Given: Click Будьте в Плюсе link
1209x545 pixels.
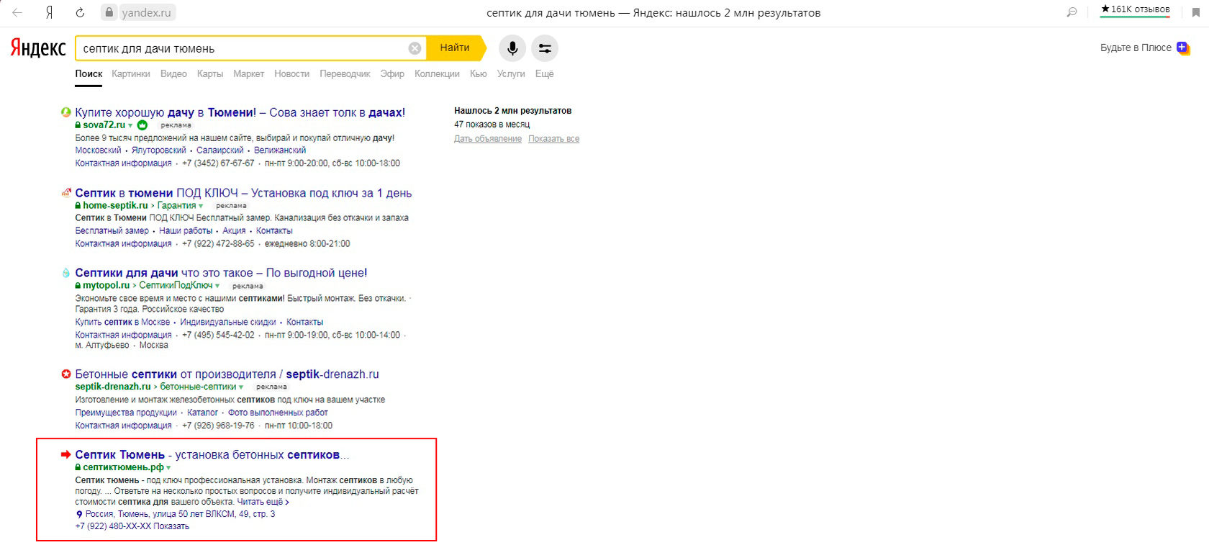Looking at the screenshot, I should pos(1136,48).
